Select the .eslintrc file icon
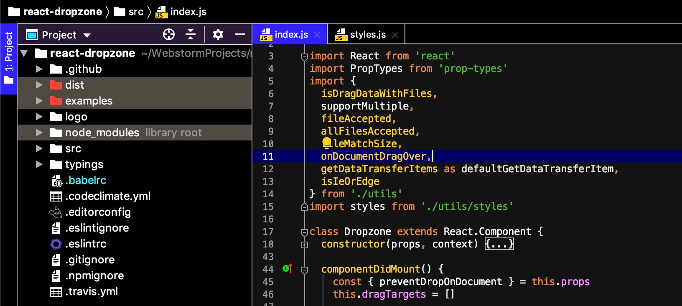Viewport: 682px width, 306px height. point(56,244)
